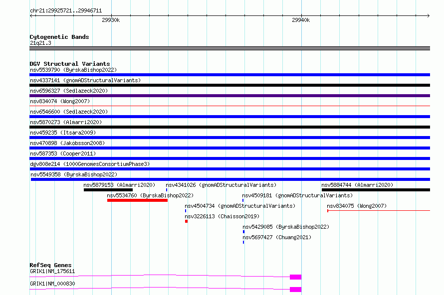Click the blue nsv5549358 variant bar
444x295 pixels.
(x=230, y=179)
